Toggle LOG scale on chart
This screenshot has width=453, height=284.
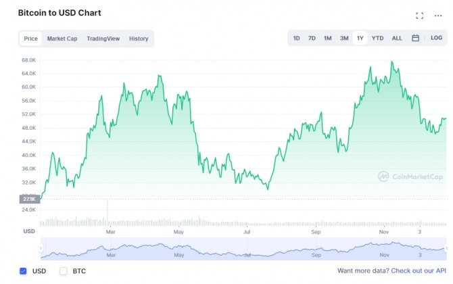pyautogui.click(x=437, y=39)
